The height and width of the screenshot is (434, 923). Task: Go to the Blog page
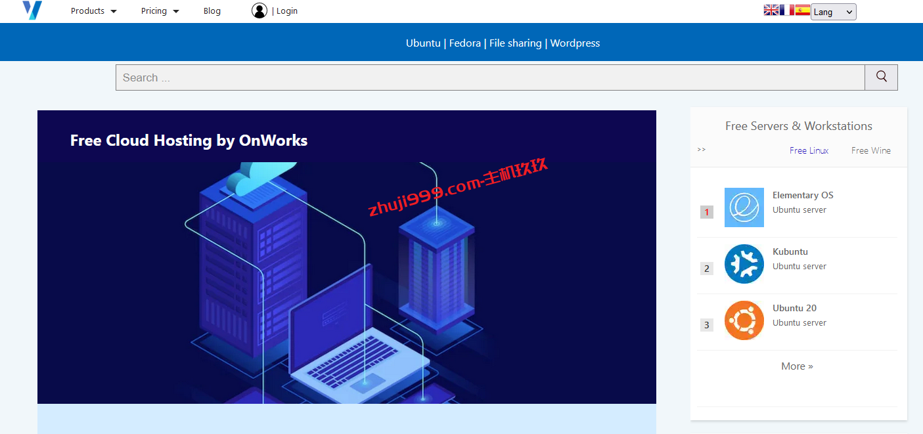point(212,11)
